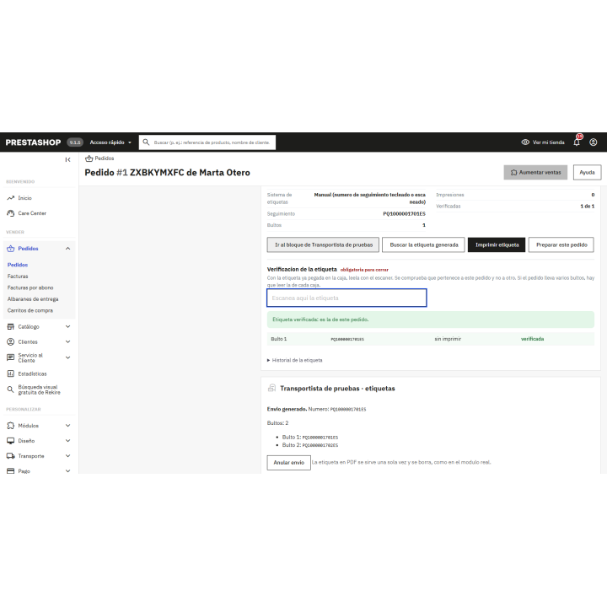Click the Diseño monitor icon
This screenshot has height=607, width=607.
coord(10,441)
